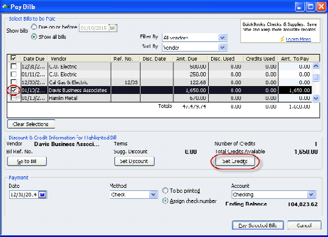Uncheck the Davis Business Associates bill checkbox
Screen dimensions: 328x237
point(13,90)
